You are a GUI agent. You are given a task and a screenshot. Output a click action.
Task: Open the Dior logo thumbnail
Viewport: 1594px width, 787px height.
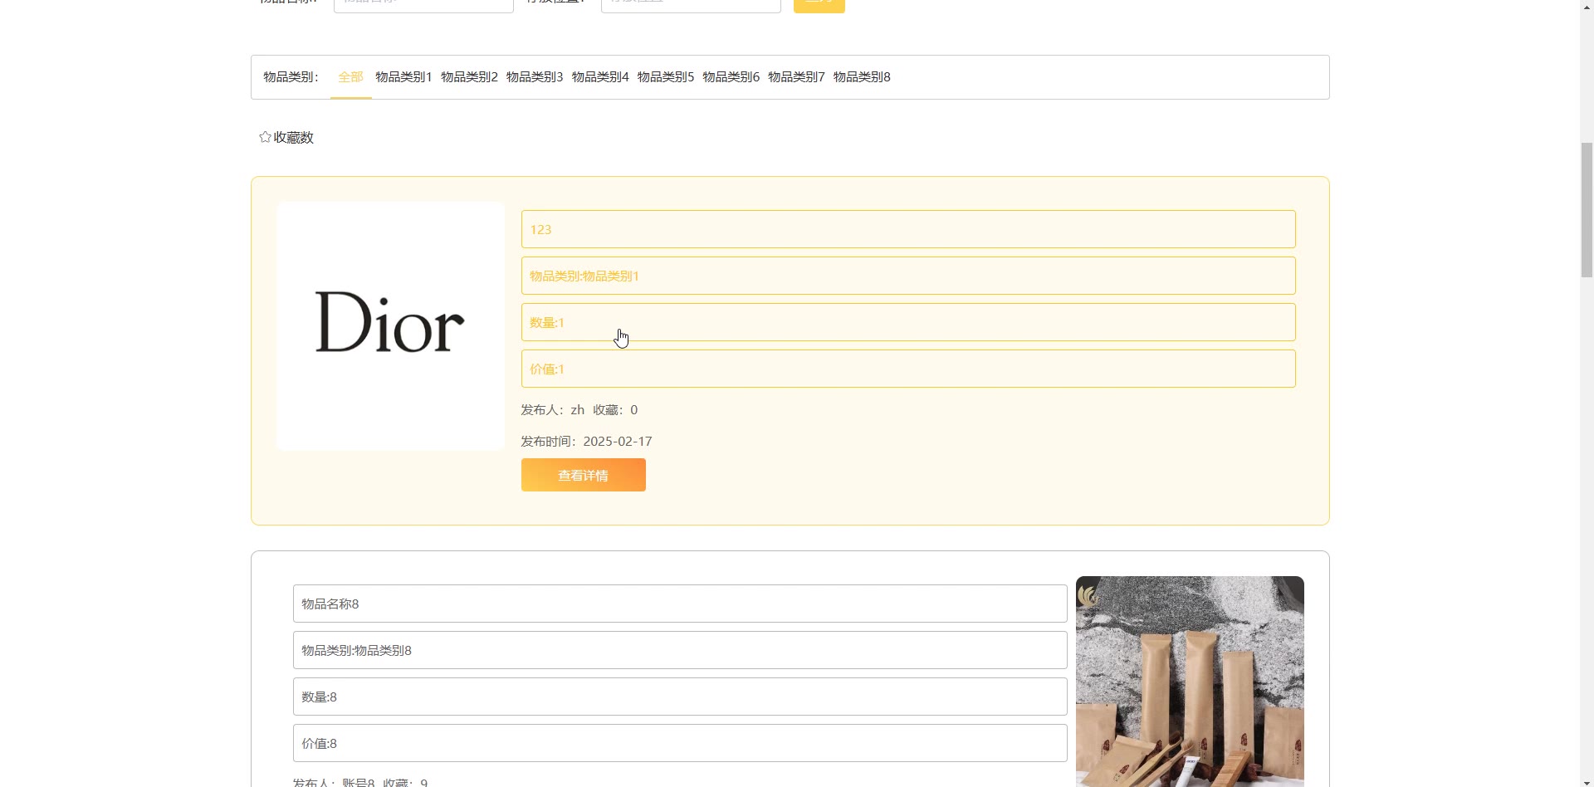(390, 326)
